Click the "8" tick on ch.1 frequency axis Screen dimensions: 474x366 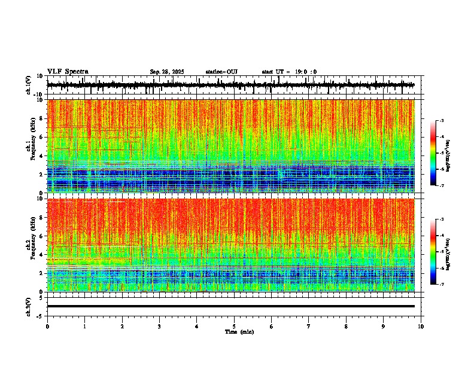point(42,118)
